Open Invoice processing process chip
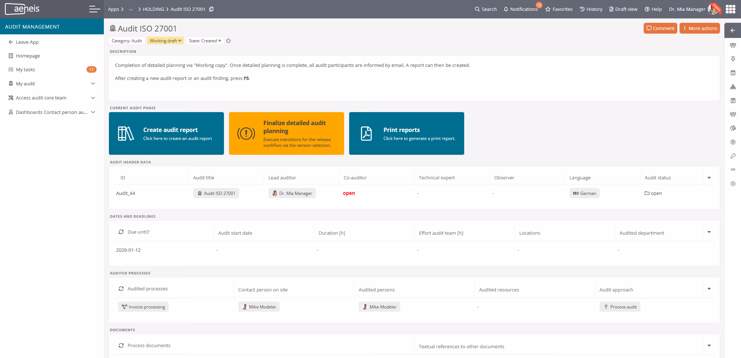The height and width of the screenshot is (358, 741). click(143, 307)
